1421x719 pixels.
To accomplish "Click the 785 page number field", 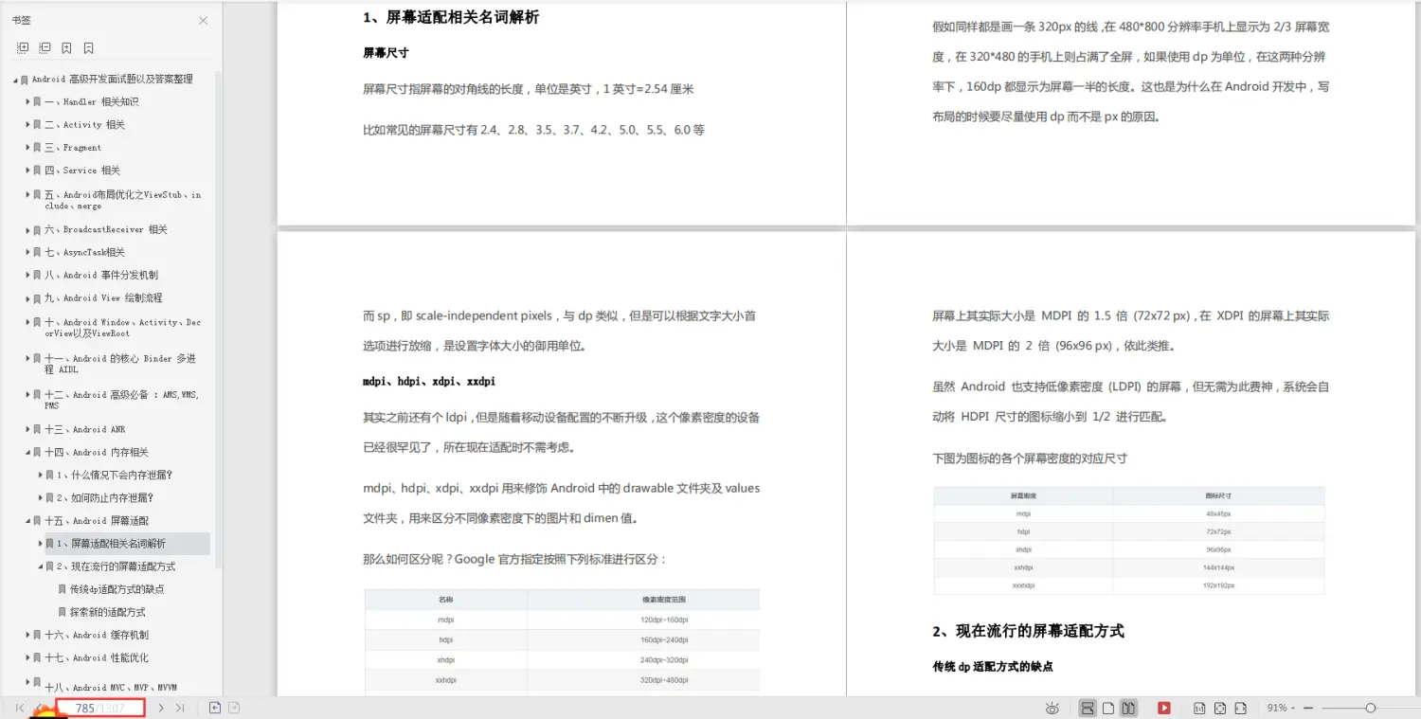I will coord(99,708).
